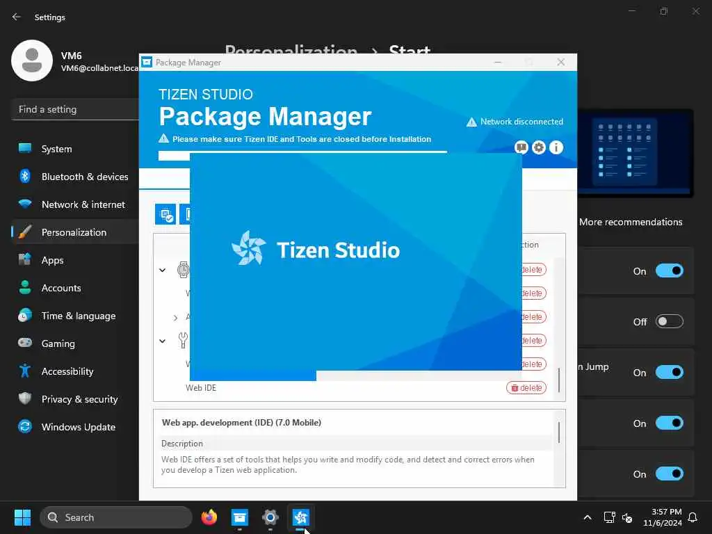Collapse the watch icon package group
This screenshot has width=712, height=534.
coord(163,270)
